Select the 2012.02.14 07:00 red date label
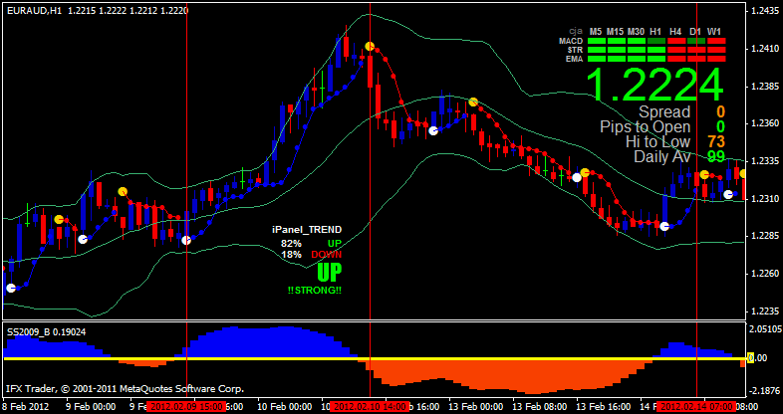 tap(696, 406)
